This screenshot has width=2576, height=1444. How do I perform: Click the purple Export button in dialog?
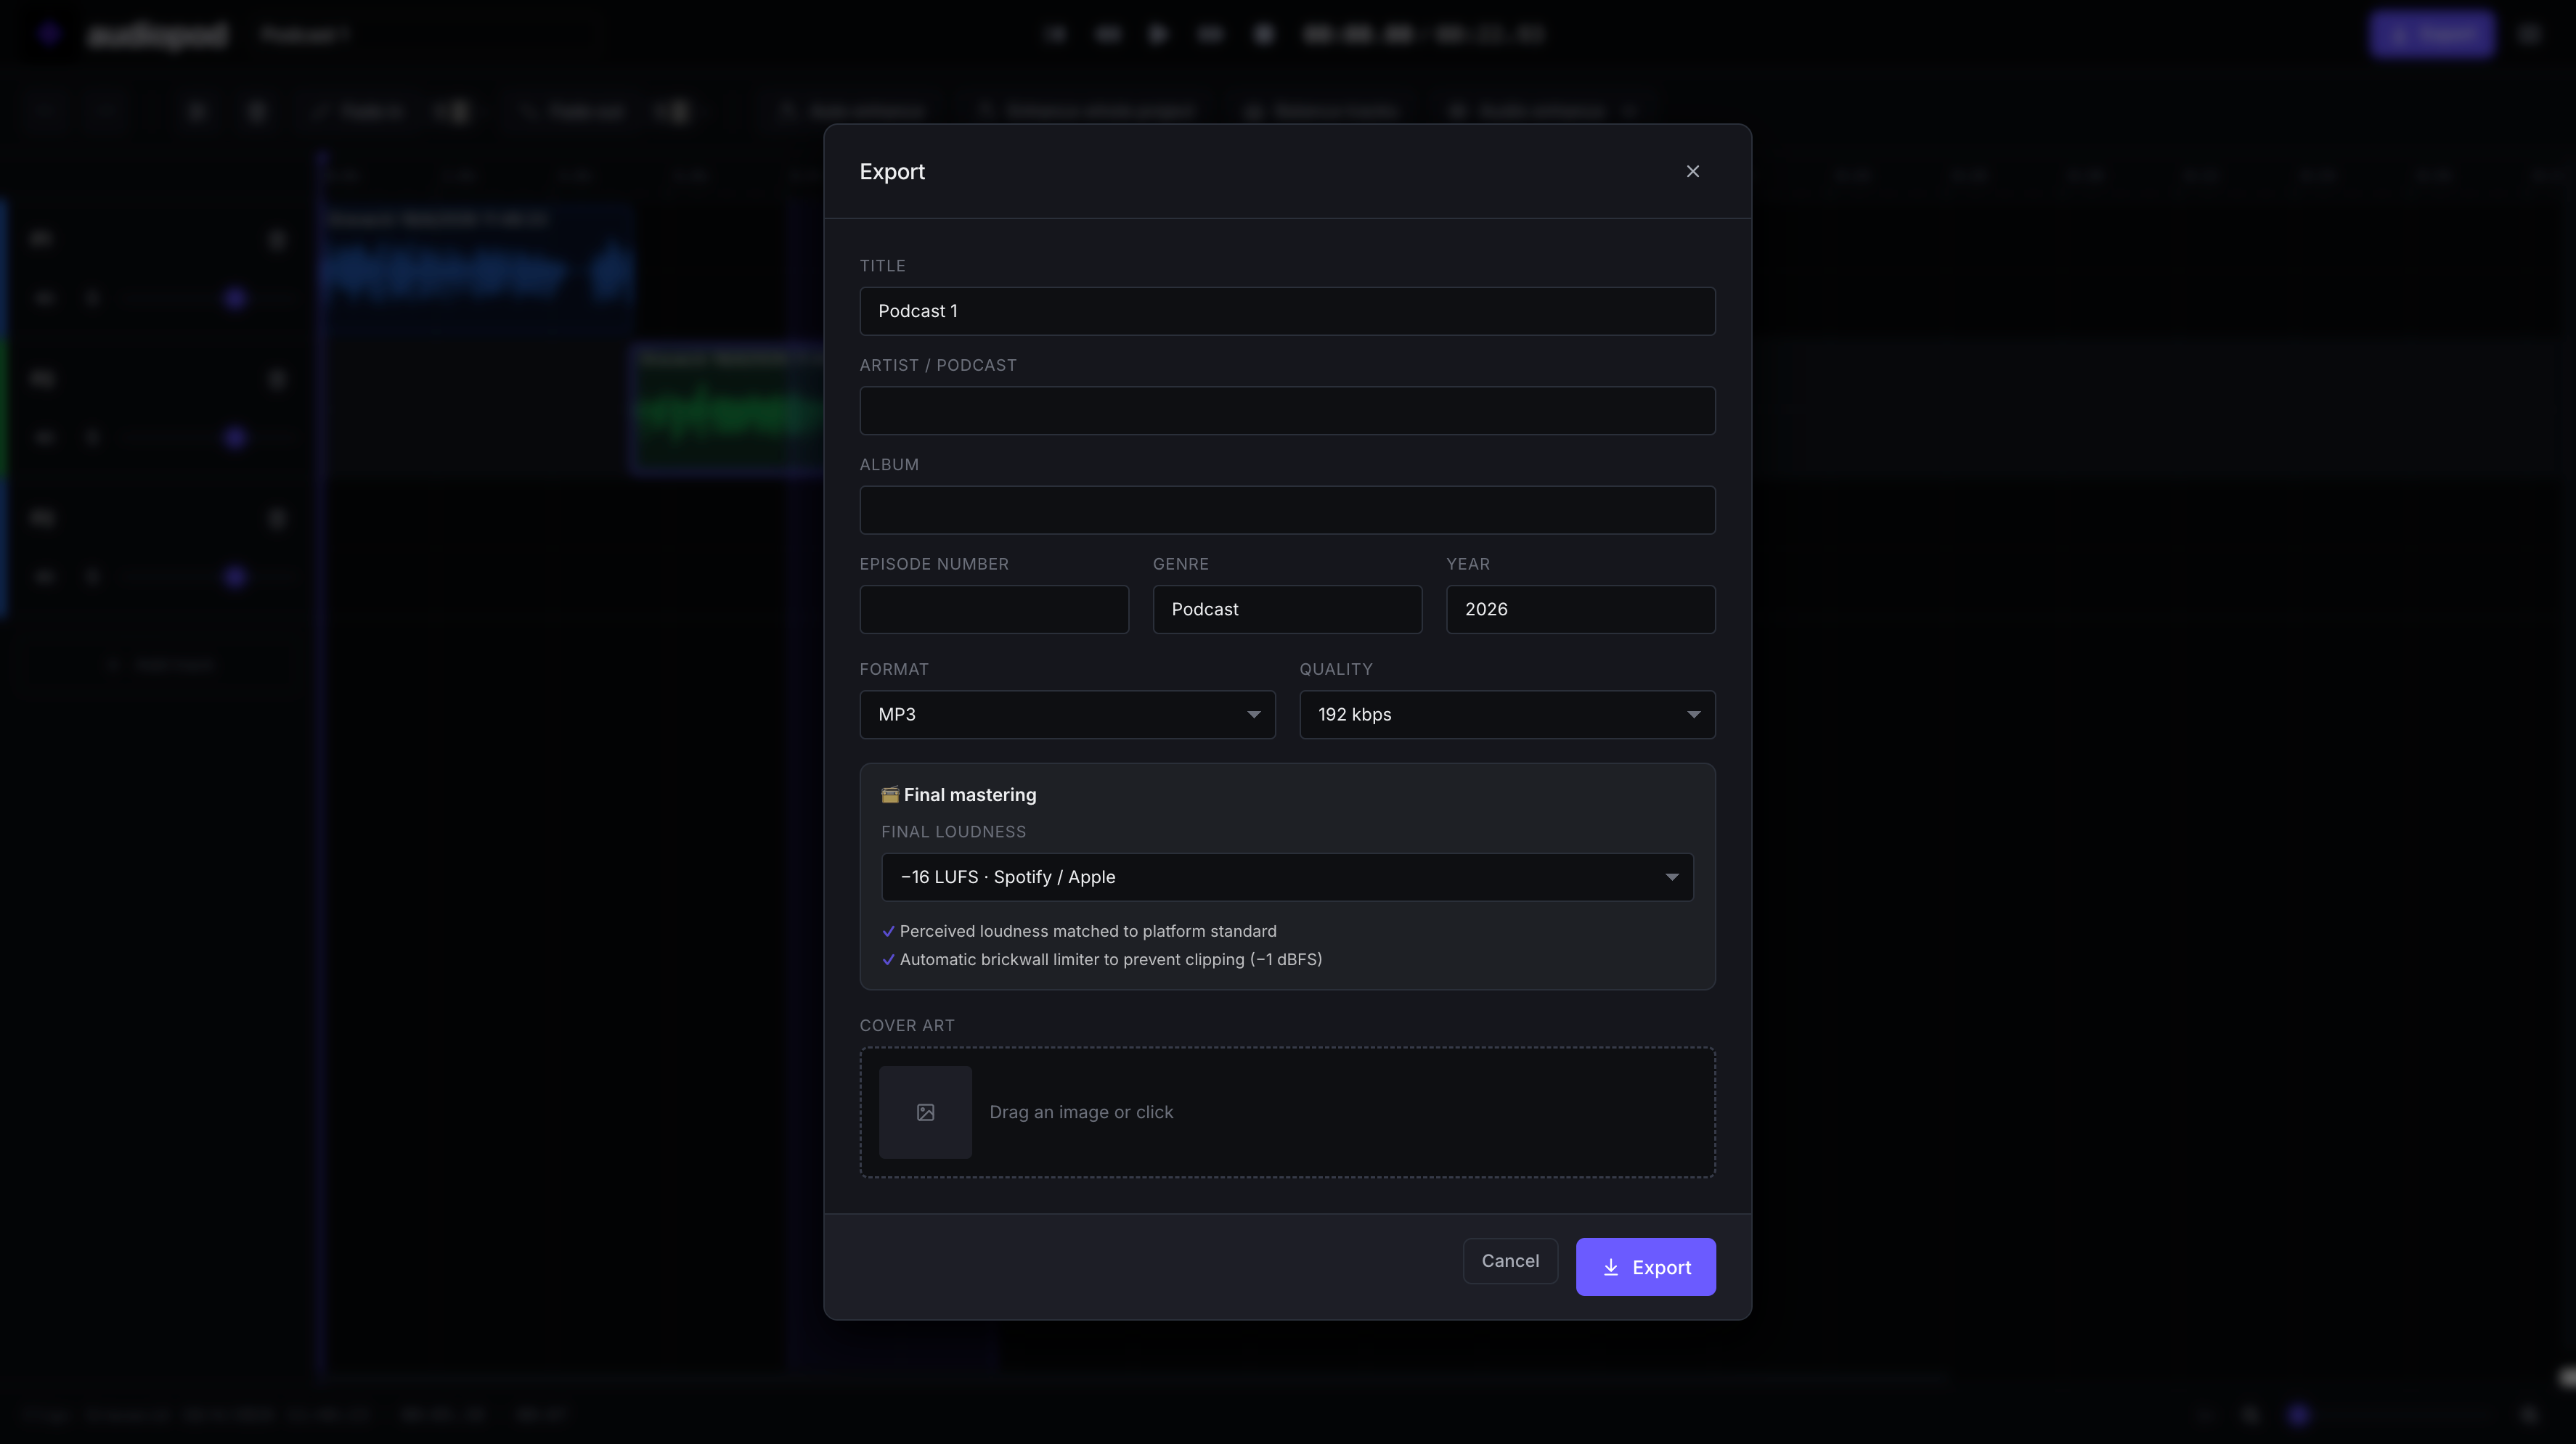(x=1645, y=1267)
